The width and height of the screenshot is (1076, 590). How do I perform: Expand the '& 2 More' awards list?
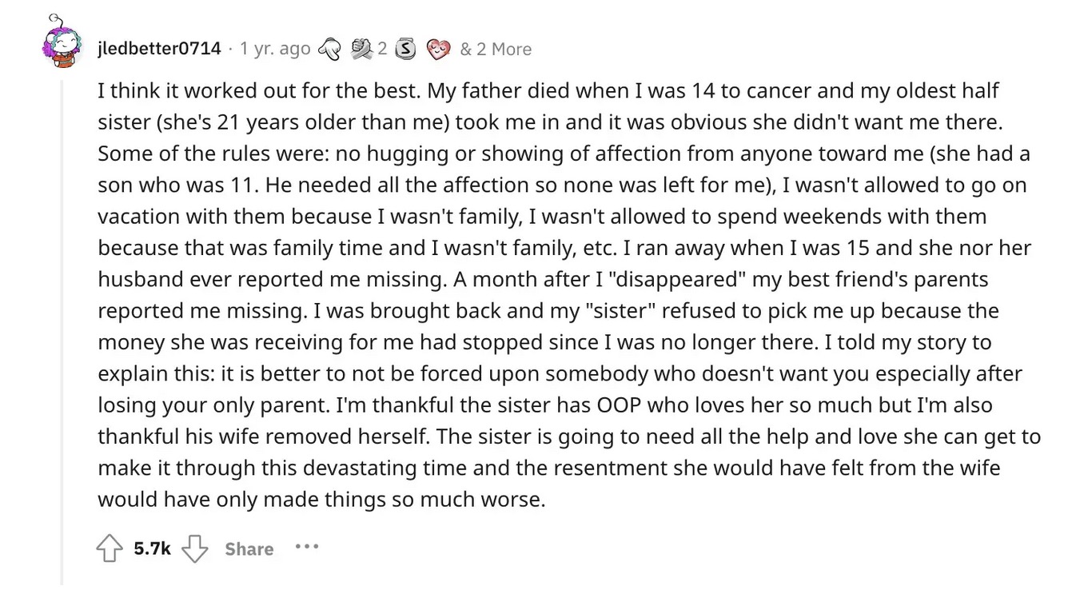coord(496,49)
